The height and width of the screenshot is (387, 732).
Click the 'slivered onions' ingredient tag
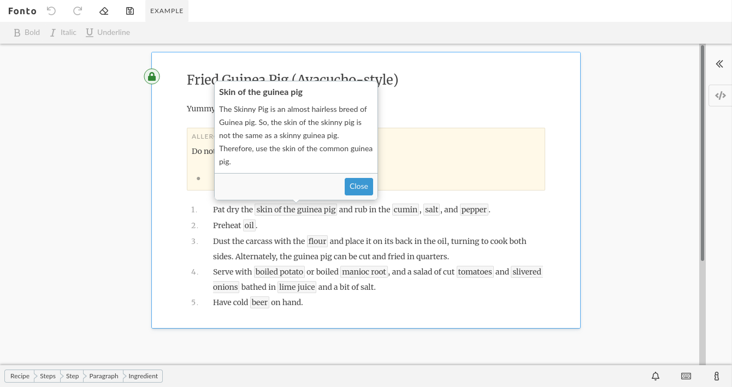[527, 272]
